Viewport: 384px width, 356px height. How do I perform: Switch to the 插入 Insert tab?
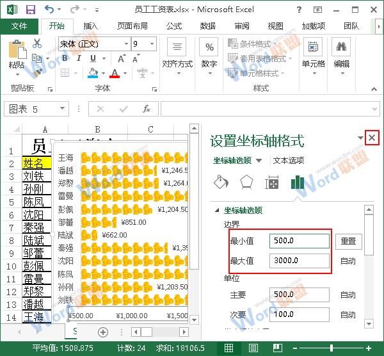91,26
